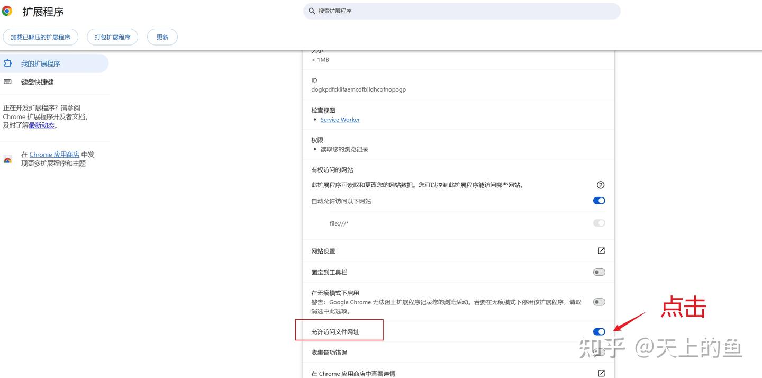Viewport: 762px width, 378px height.
Task: Click the extension ID dogkpdfcklifaemcdfbildhcofnopogp
Action: pyautogui.click(x=359, y=89)
